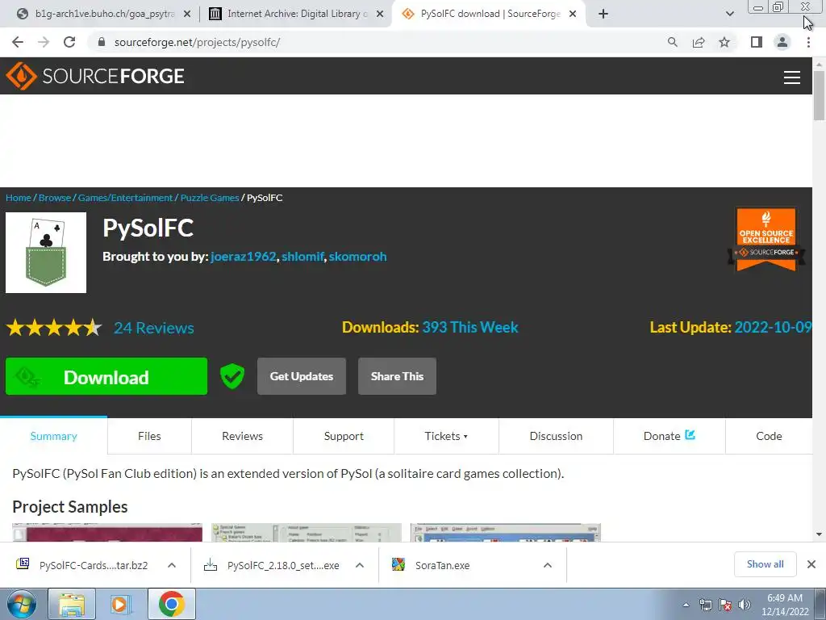Open the Chrome three-dot menu
Screen dimensions: 826x620
808,42
